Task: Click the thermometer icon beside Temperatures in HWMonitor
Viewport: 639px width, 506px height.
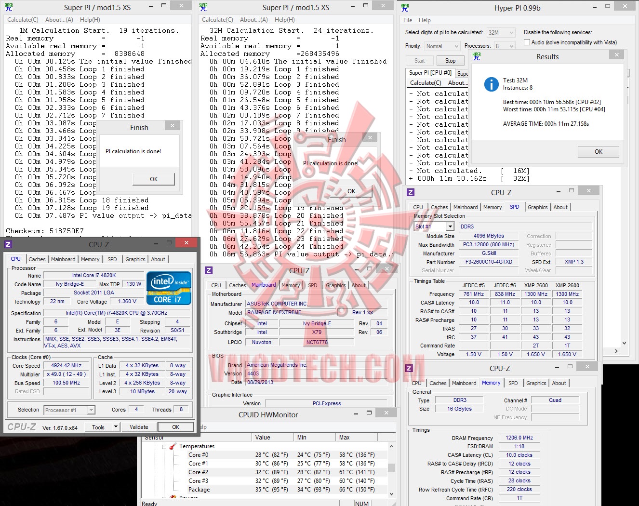Action: [x=174, y=446]
